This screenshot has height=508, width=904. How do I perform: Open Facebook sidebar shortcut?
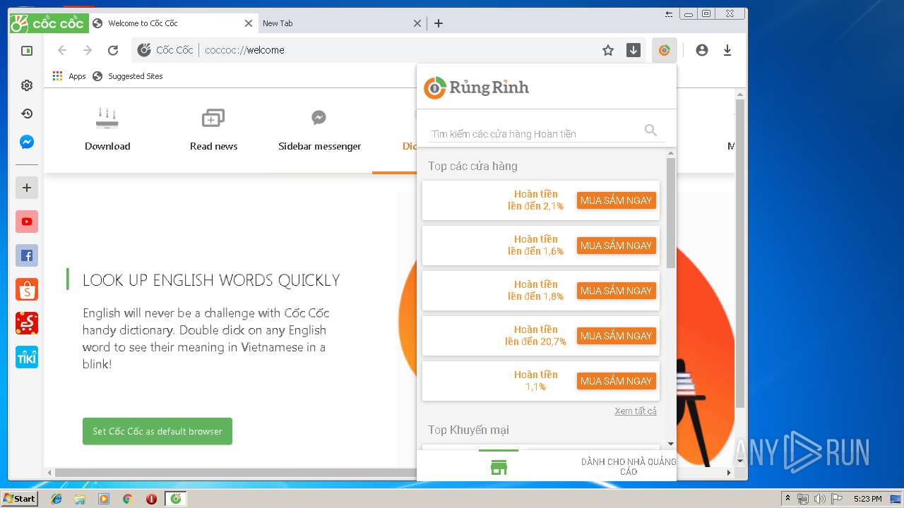pos(27,255)
